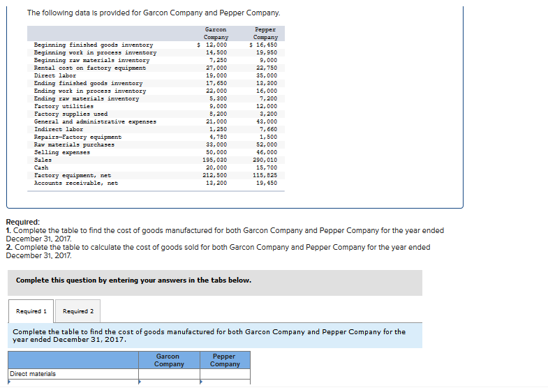This screenshot has height=390, width=548.
Task: Click Pepper factory equipment net value 115,825
Action: (x=265, y=176)
